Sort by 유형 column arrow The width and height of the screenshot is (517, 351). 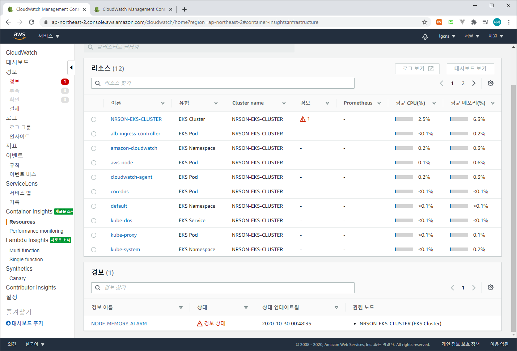point(216,103)
